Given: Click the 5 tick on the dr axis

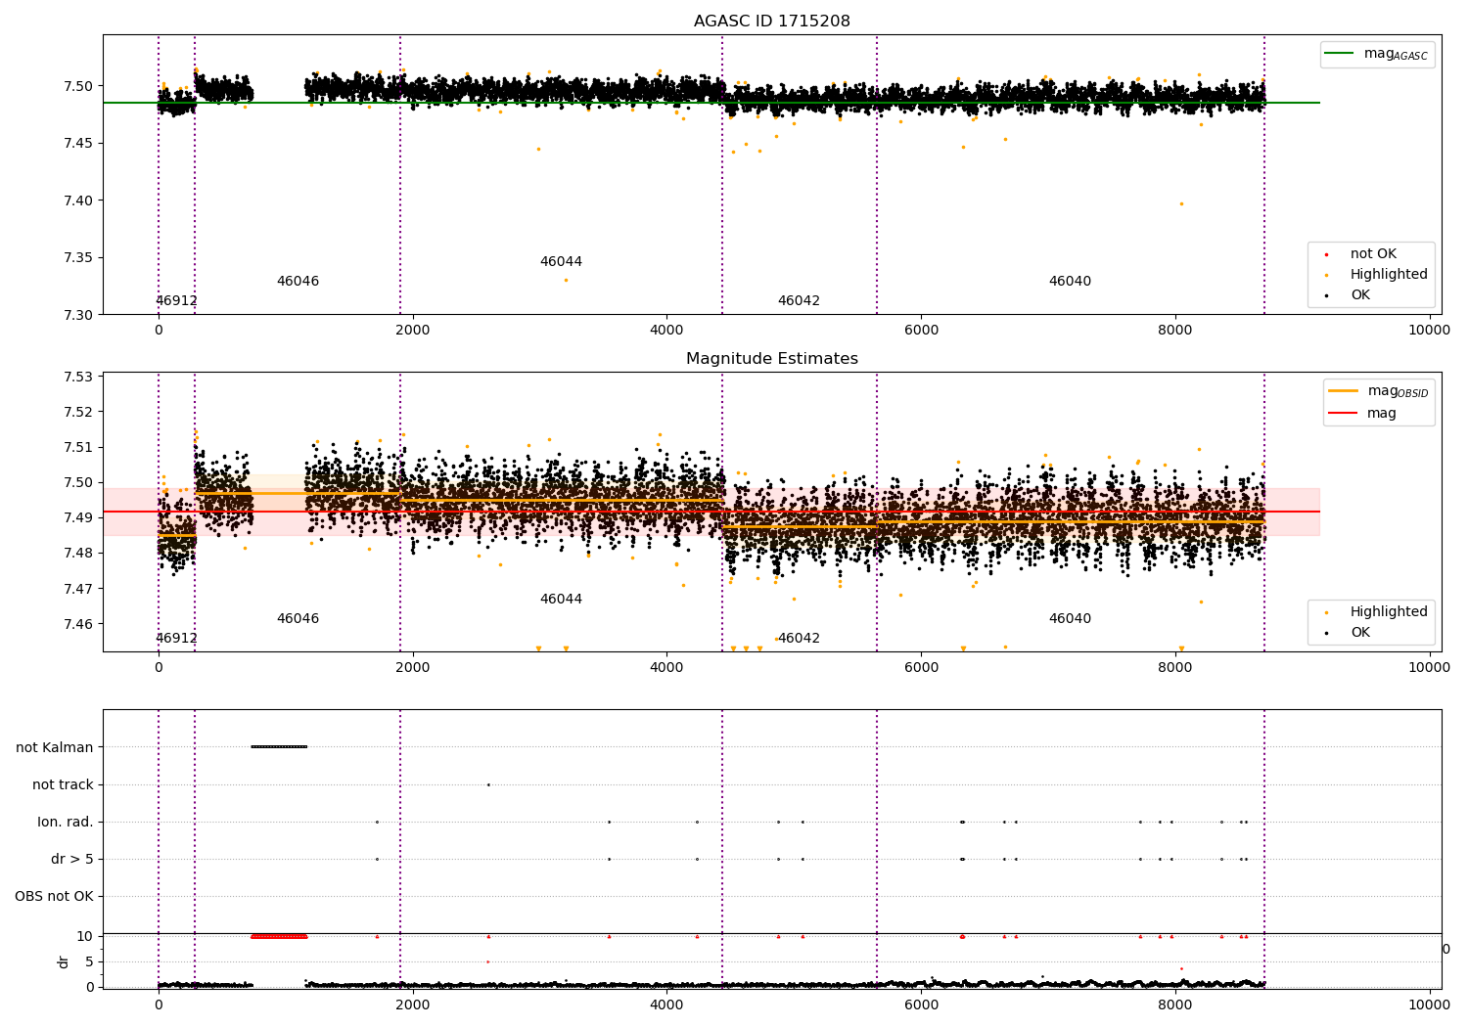Looking at the screenshot, I should click(x=90, y=961).
